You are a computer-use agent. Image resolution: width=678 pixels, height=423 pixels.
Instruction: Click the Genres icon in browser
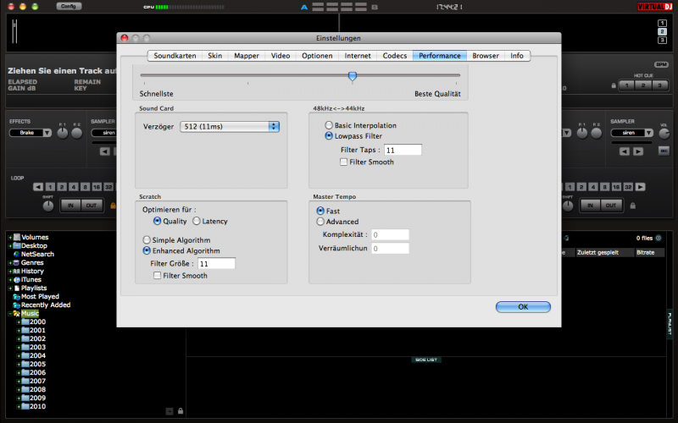pyautogui.click(x=15, y=262)
